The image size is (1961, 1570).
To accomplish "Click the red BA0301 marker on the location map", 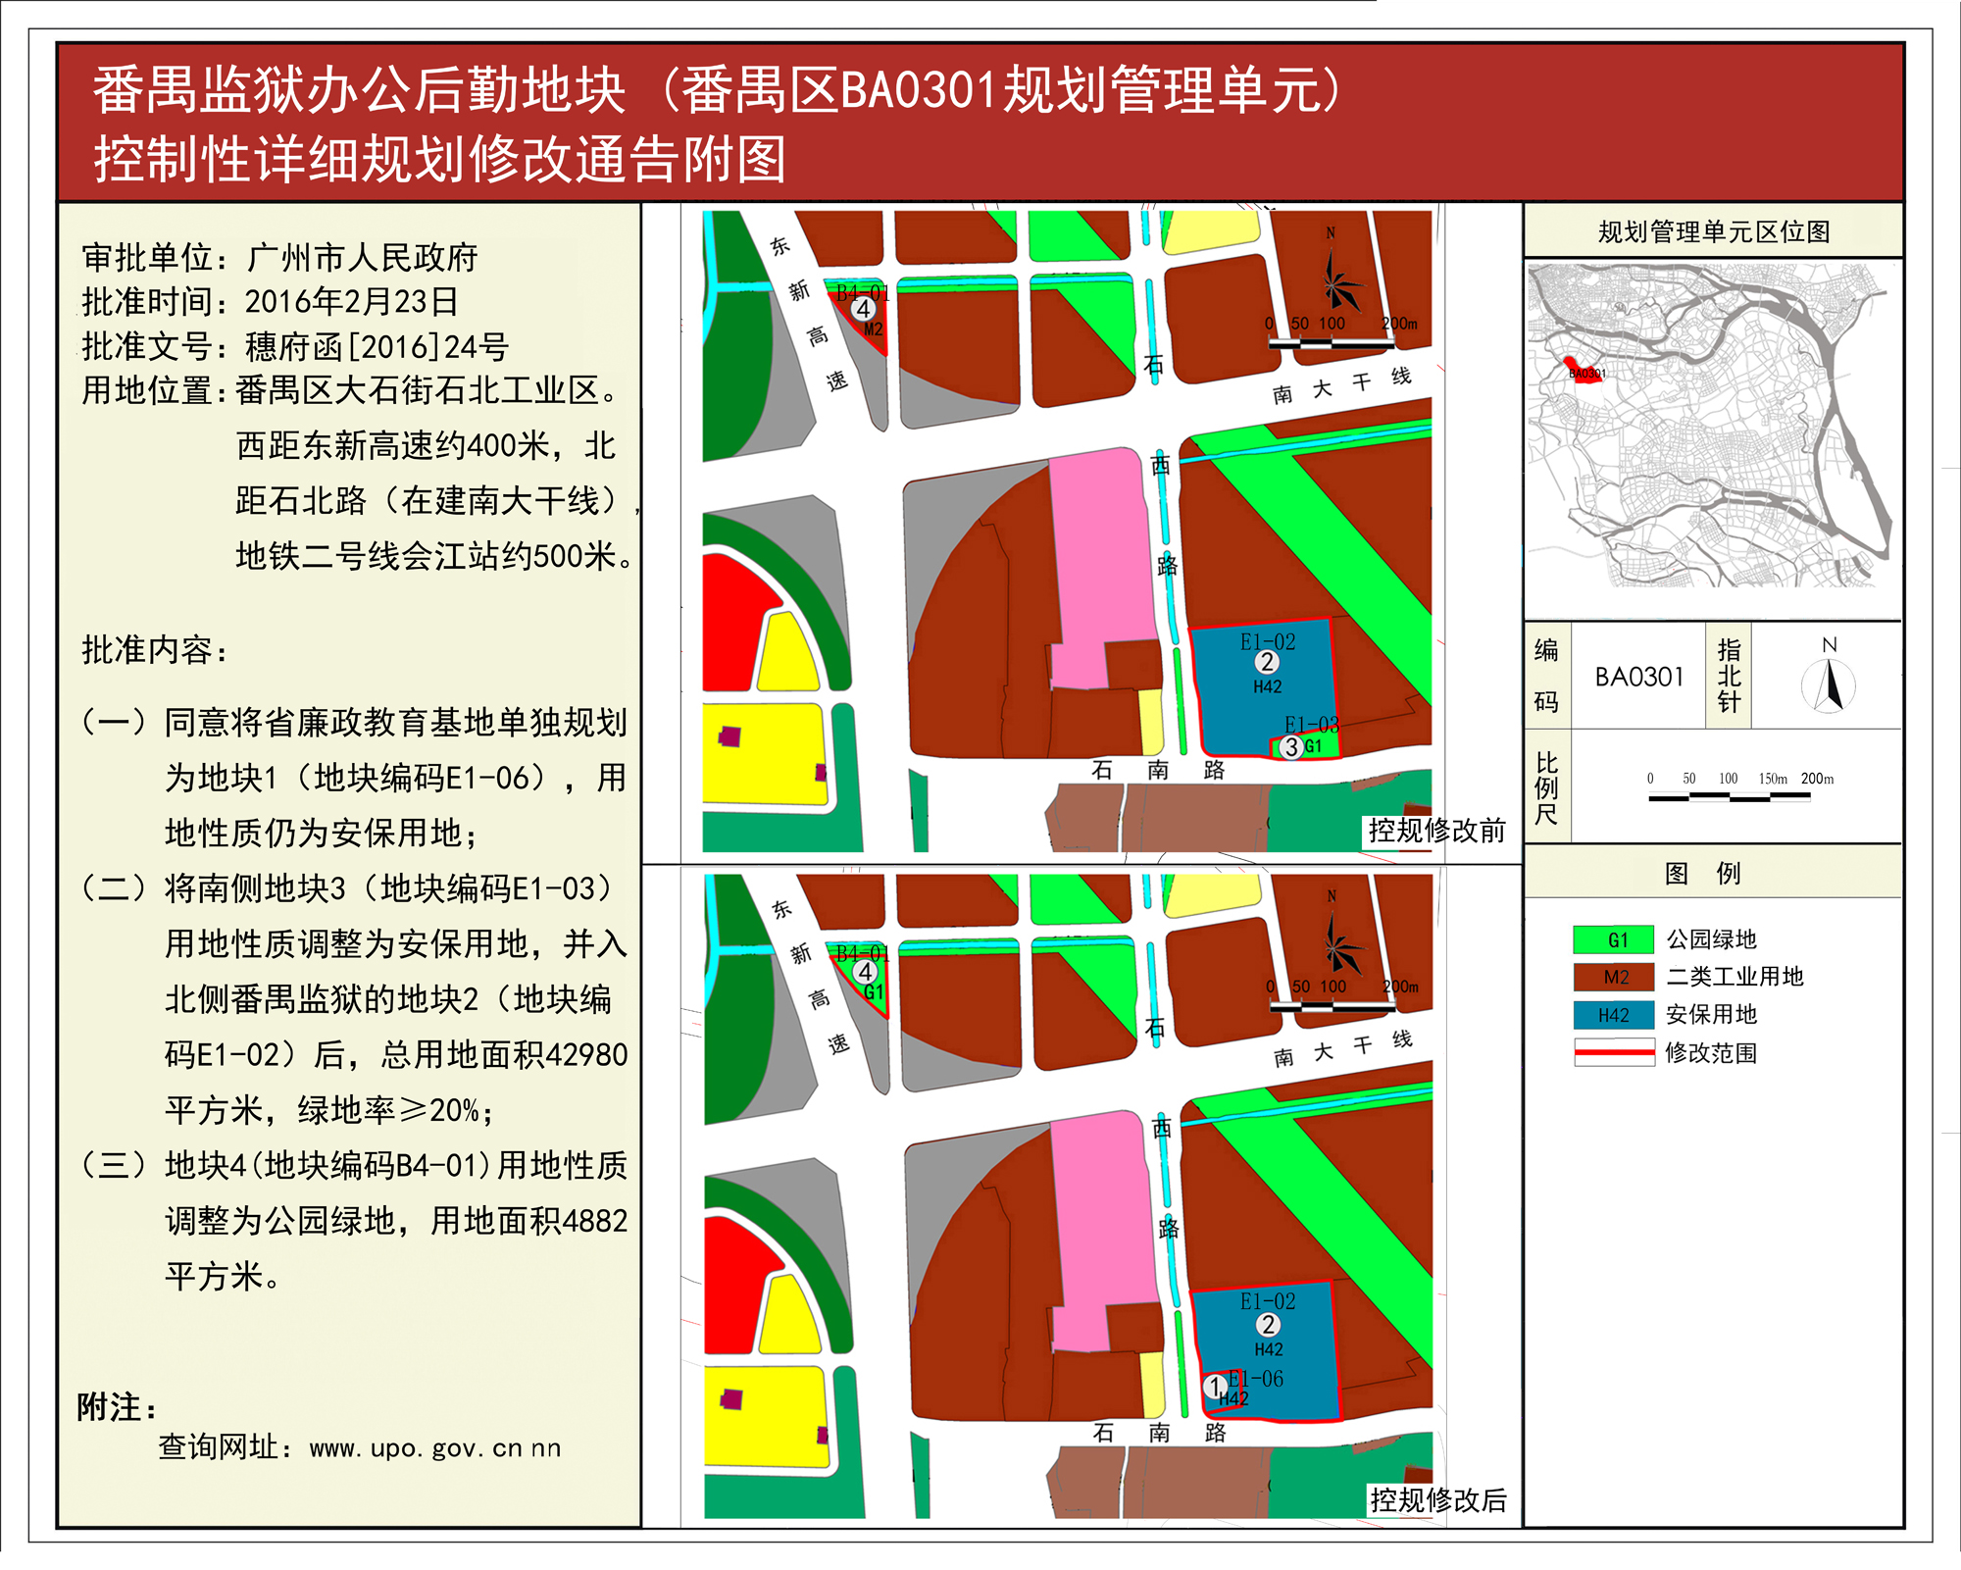I will pyautogui.click(x=1583, y=372).
